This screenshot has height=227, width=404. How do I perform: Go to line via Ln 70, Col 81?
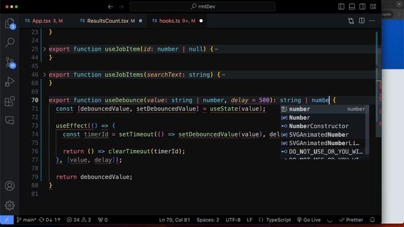click(174, 220)
